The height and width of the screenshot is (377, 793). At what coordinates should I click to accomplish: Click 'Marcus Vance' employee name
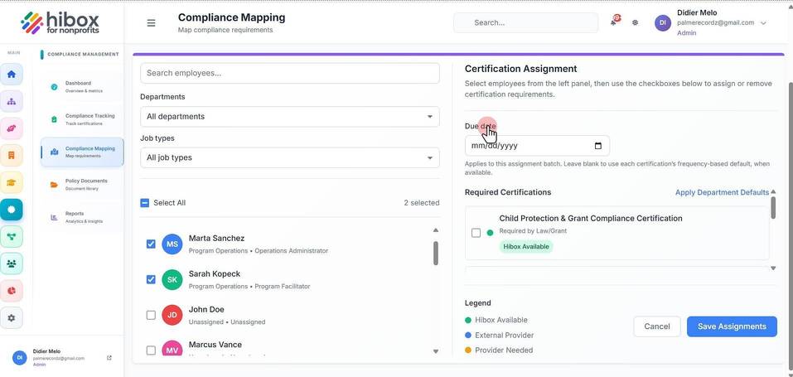click(x=215, y=345)
